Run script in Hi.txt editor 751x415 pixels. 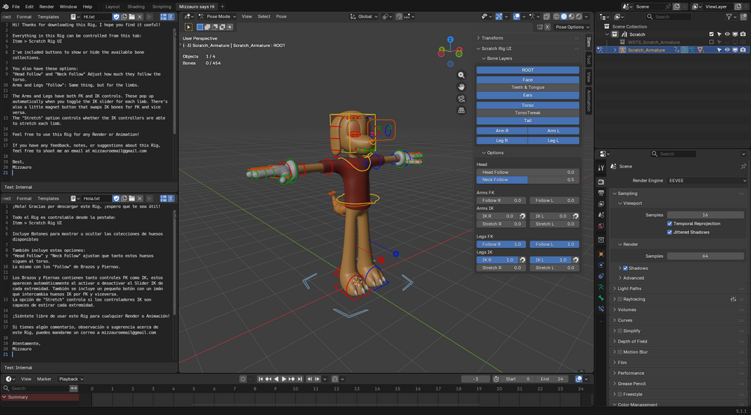(149, 16)
